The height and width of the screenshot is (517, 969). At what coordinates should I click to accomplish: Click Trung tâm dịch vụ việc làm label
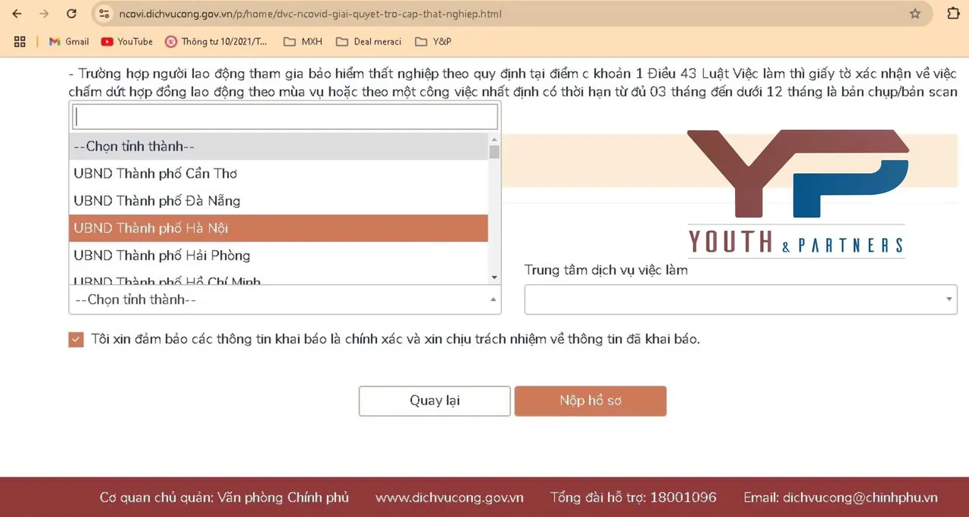coord(606,270)
